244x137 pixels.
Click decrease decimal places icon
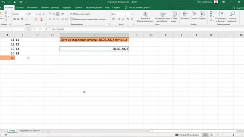[x=132, y=19]
